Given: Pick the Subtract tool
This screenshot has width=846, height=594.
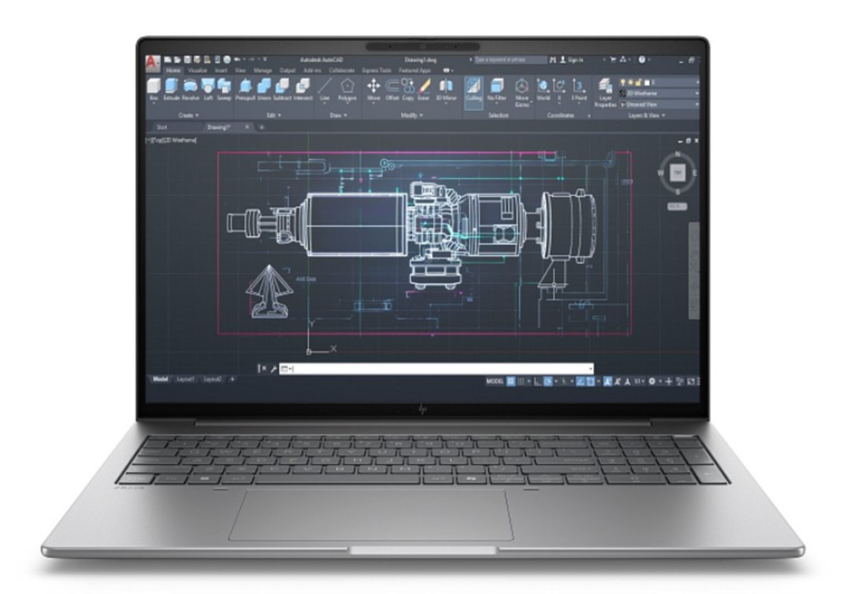Looking at the screenshot, I should click(282, 88).
